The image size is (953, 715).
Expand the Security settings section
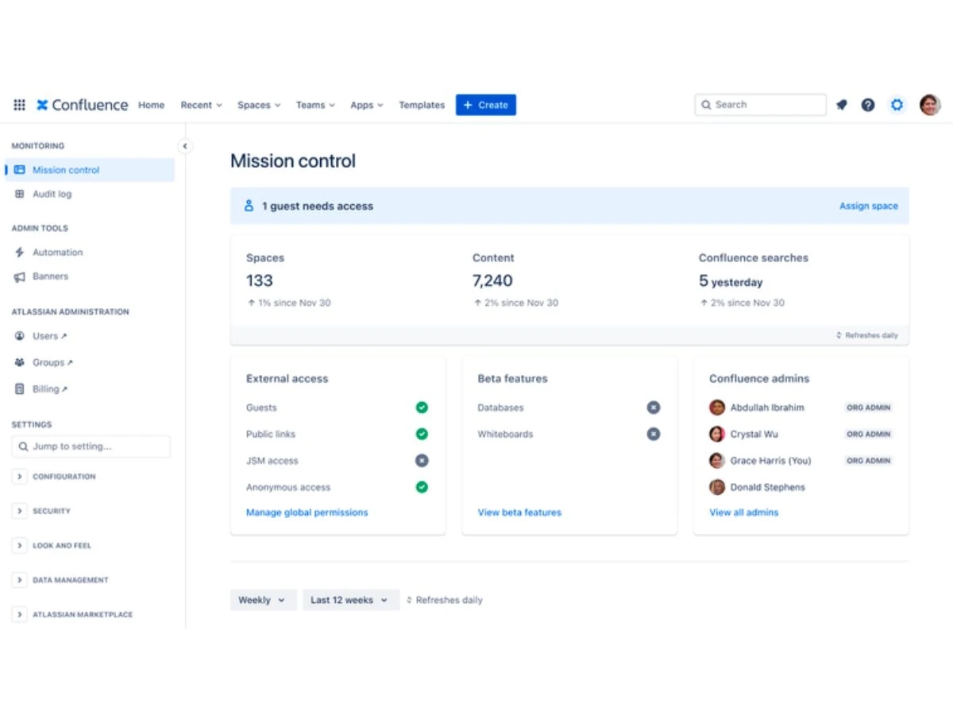[x=20, y=511]
